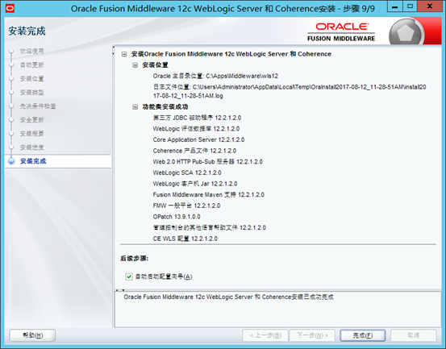Uncheck the 自动启动配置向导(A) checkbox
The image size is (446, 349).
click(129, 276)
